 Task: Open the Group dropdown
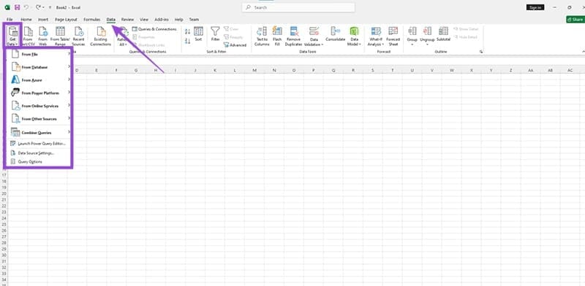[412, 36]
